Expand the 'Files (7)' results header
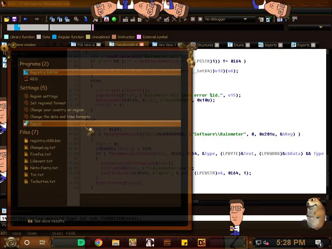This screenshot has width=332, height=249. tap(29, 132)
